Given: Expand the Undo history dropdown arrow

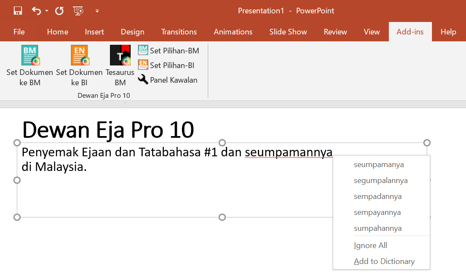Looking at the screenshot, I should point(47,11).
